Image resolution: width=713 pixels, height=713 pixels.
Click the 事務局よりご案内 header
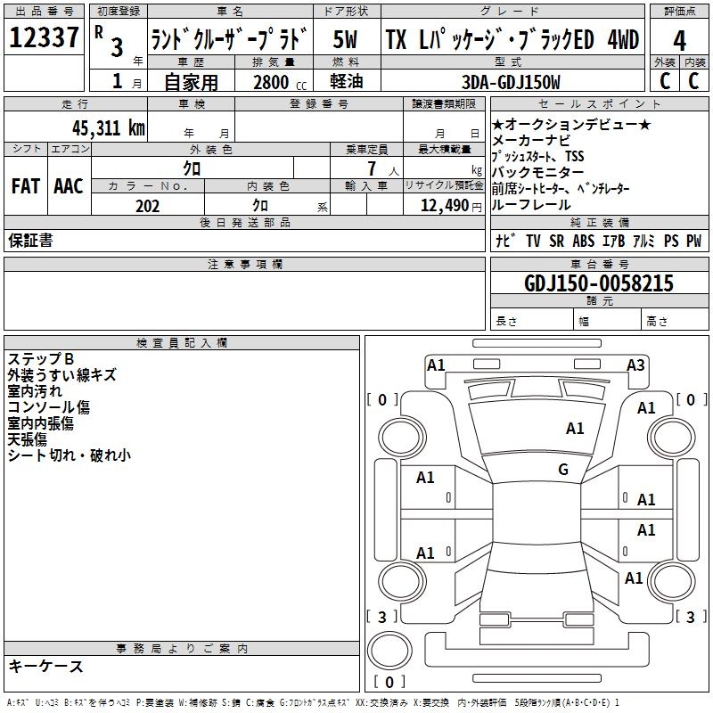point(182,649)
